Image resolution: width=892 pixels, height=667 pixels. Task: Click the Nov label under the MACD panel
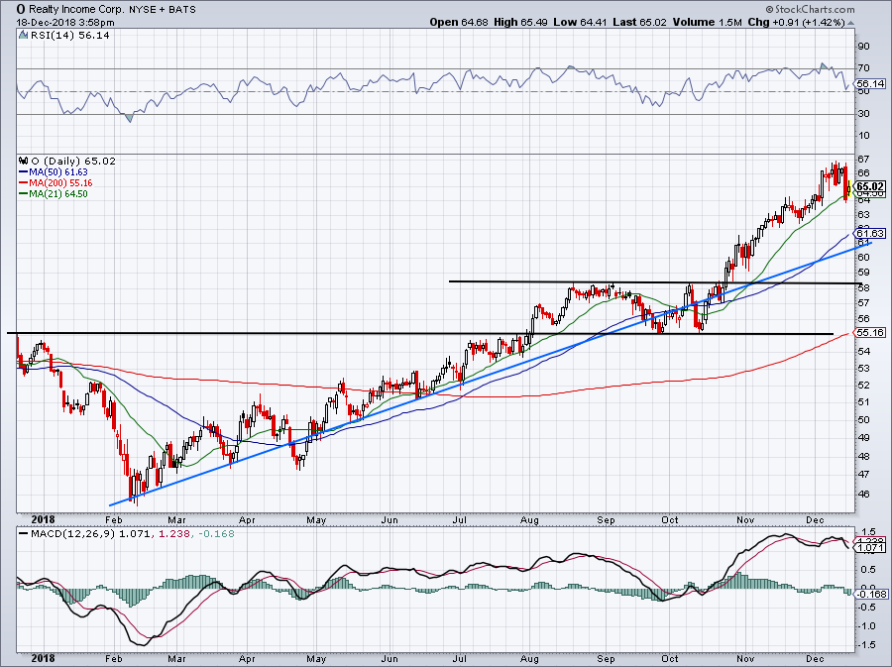point(745,659)
